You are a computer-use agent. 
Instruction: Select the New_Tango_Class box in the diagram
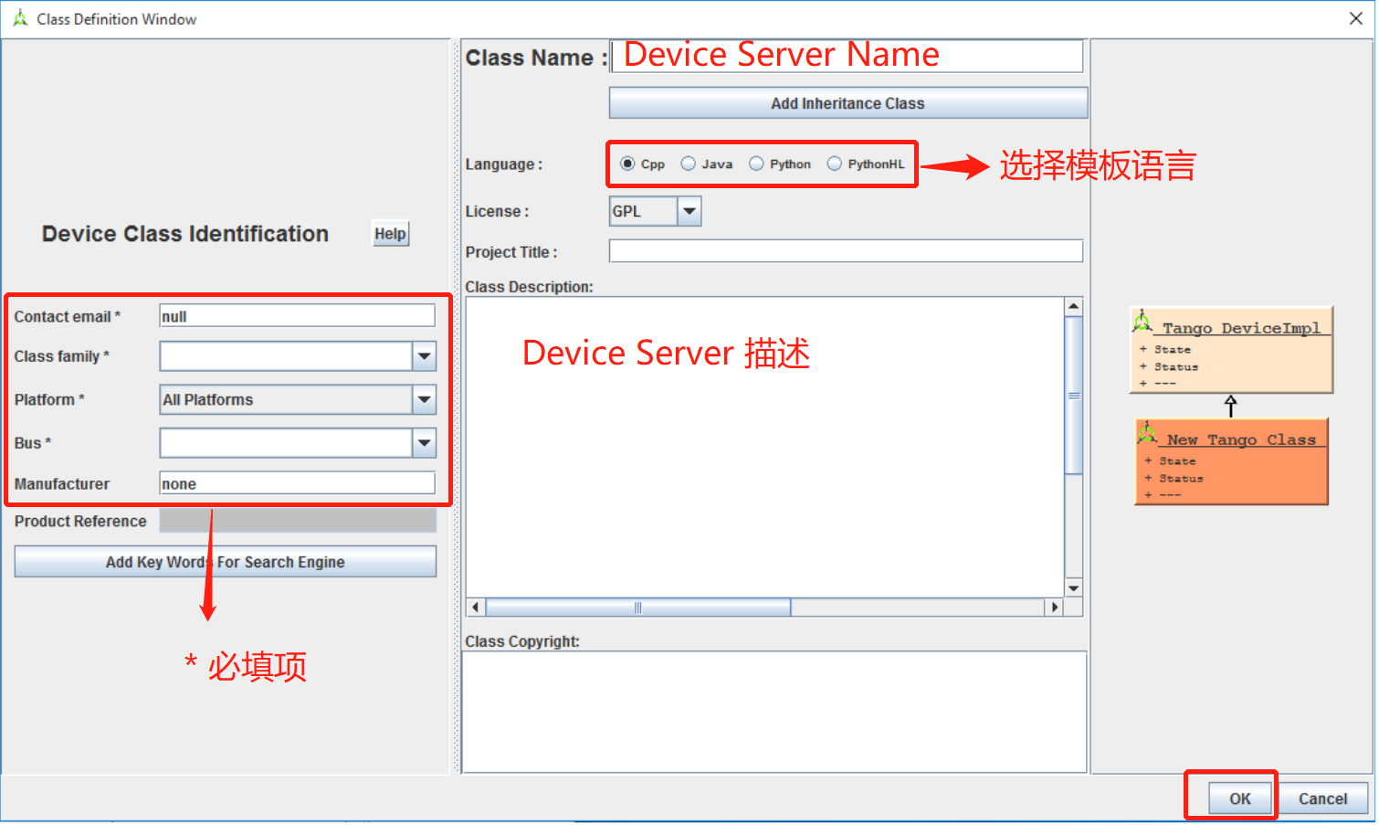(1231, 461)
